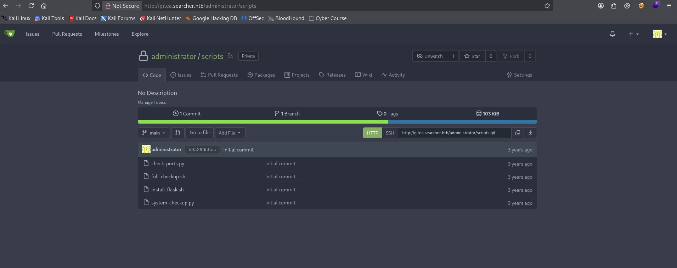The image size is (677, 268).
Task: Click the file icon of system-checkup.py
Action: coord(146,202)
